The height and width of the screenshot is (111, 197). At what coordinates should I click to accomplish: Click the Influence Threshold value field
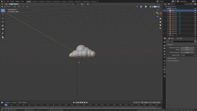187,52
